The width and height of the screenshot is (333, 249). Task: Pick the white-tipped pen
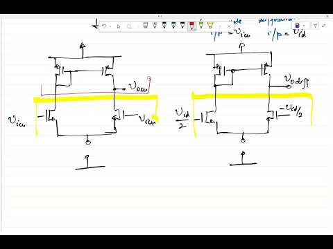point(155,26)
